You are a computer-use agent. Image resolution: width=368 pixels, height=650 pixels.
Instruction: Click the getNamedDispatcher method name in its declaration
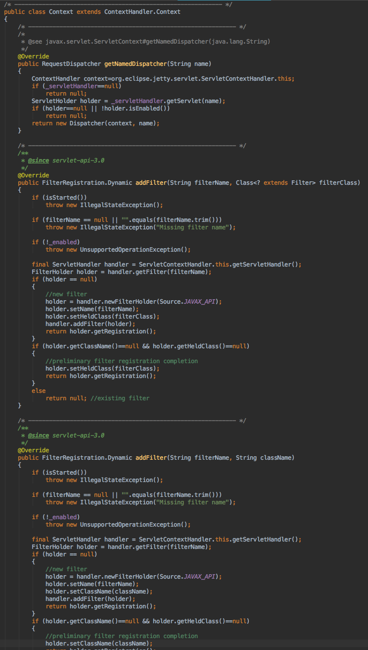click(x=135, y=64)
